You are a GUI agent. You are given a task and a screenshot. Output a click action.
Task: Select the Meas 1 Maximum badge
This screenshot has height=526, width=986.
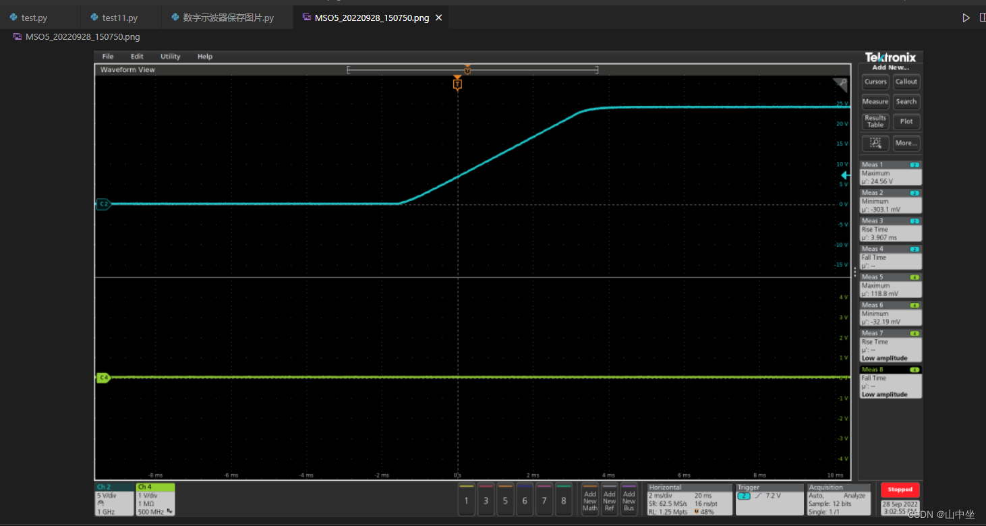890,173
